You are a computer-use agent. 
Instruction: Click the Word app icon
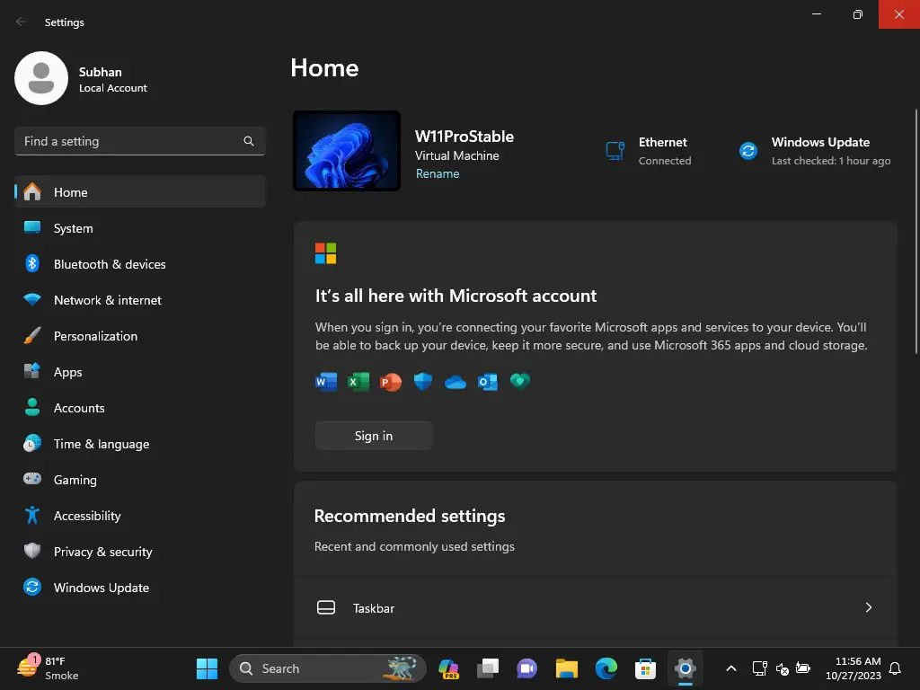click(x=326, y=382)
